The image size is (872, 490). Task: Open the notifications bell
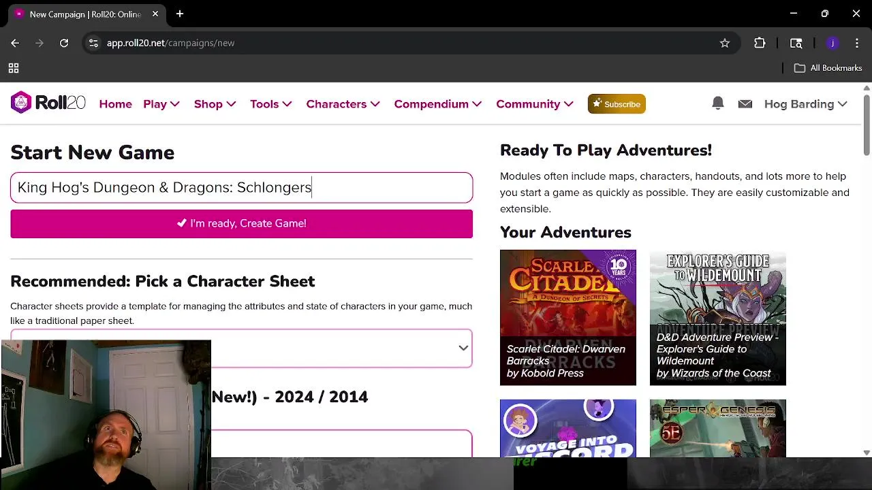pyautogui.click(x=717, y=103)
